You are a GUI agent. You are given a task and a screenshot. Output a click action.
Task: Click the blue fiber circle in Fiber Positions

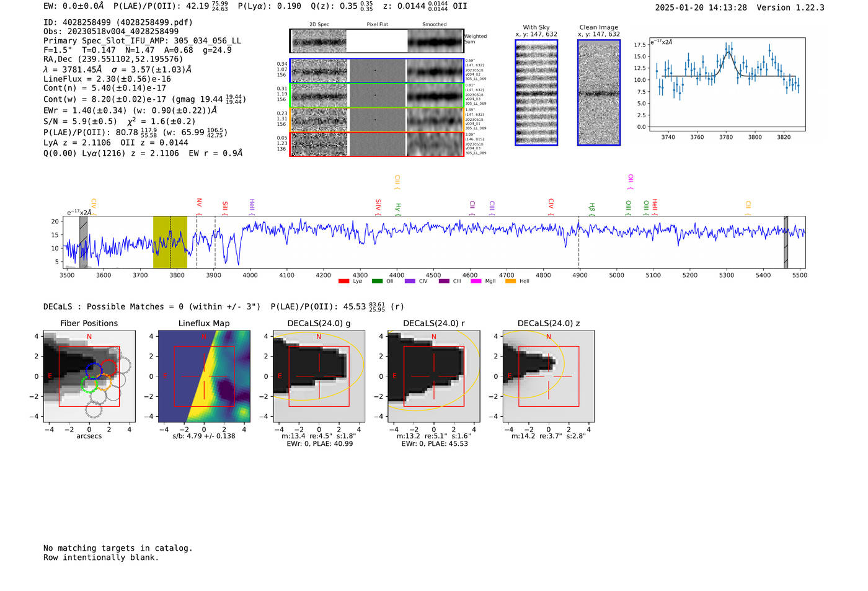coord(94,371)
